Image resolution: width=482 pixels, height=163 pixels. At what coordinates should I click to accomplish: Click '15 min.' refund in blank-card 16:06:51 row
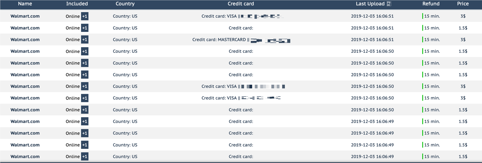[x=432, y=28]
